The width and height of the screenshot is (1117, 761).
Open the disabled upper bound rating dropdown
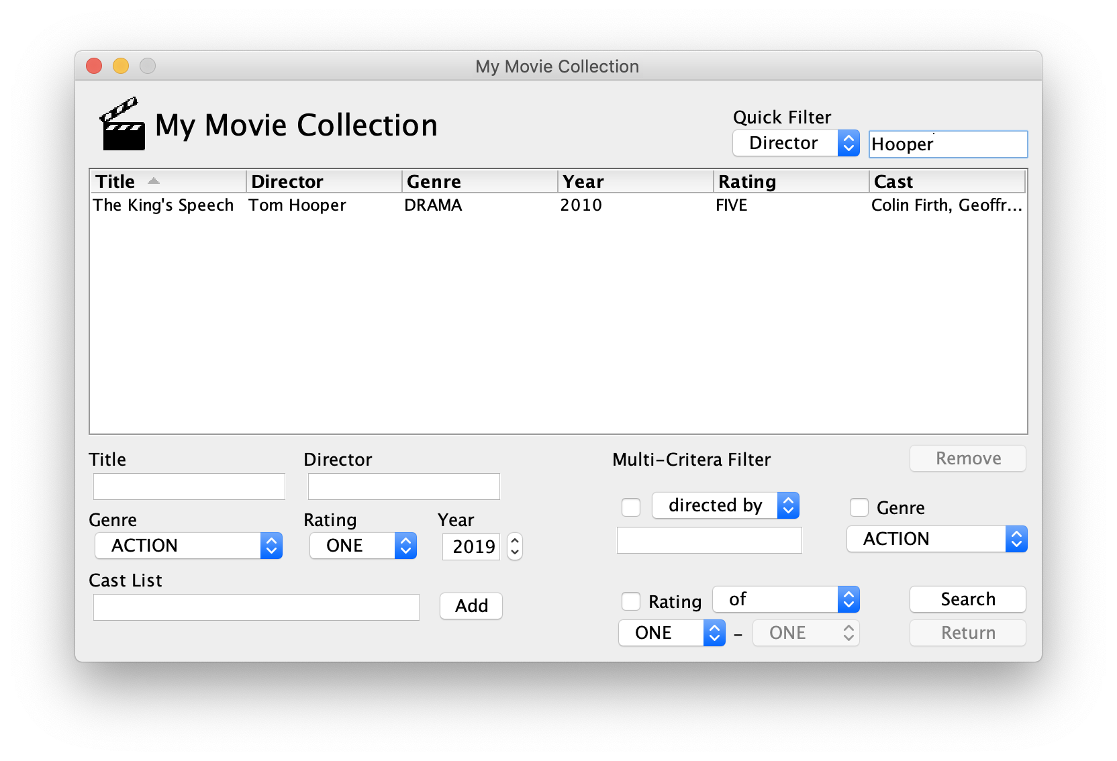[x=806, y=633]
